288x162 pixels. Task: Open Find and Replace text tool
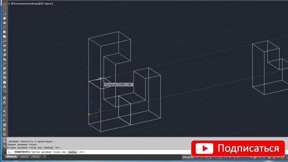click(x=4, y=112)
